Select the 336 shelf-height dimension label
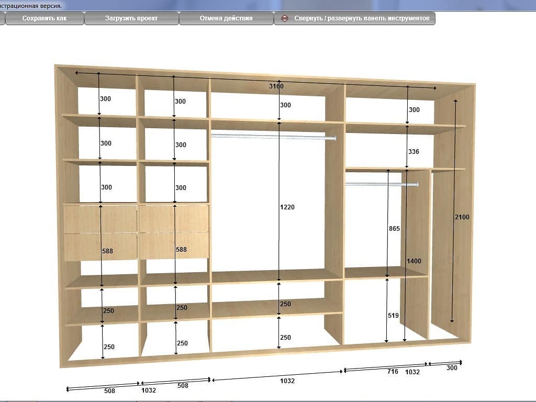Screen dimensions: 536x402 [x=414, y=152]
